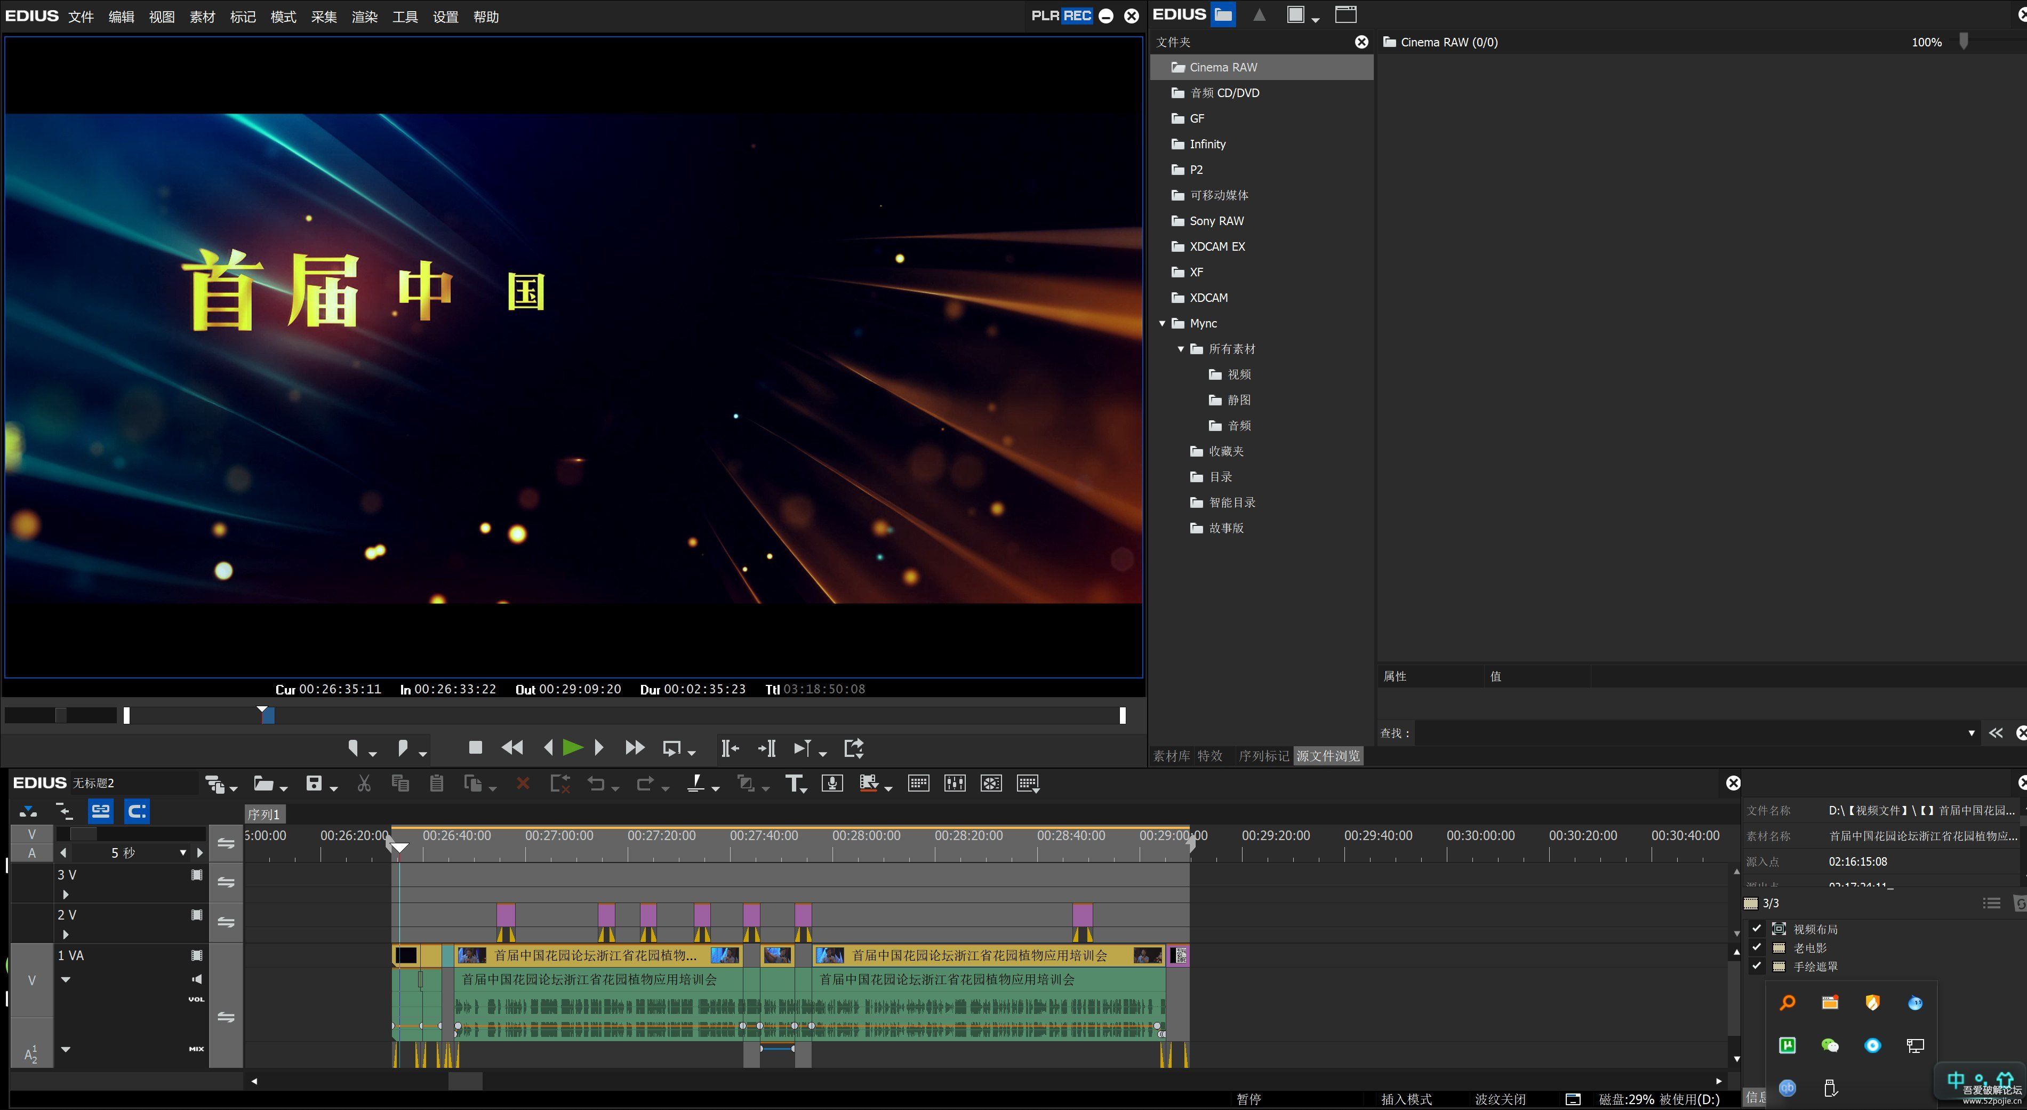Viewport: 2027px width, 1110px height.
Task: Click the scissors cut icon
Action: coord(364,784)
